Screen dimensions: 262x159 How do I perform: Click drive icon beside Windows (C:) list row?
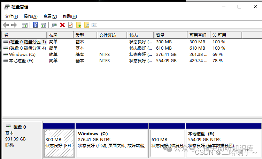(6, 55)
